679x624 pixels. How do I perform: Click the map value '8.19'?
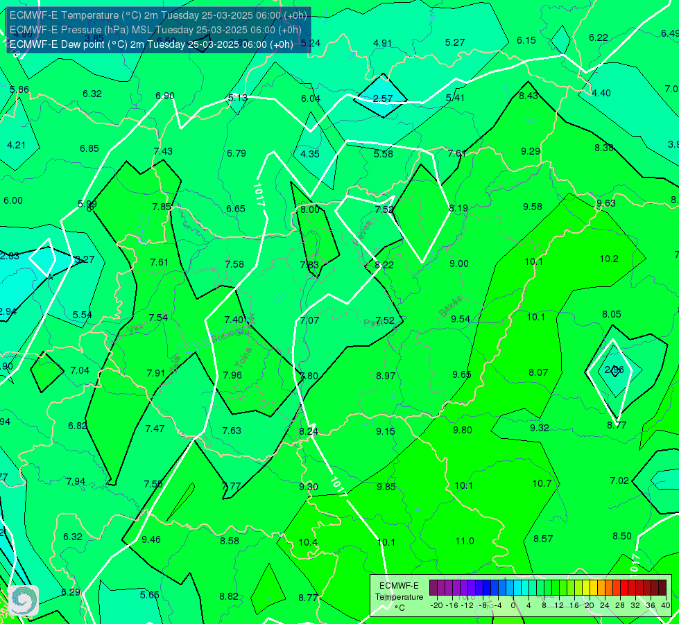458,208
